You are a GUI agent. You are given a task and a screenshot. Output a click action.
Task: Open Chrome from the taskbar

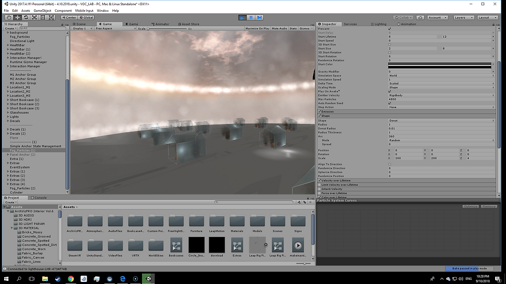click(71, 278)
